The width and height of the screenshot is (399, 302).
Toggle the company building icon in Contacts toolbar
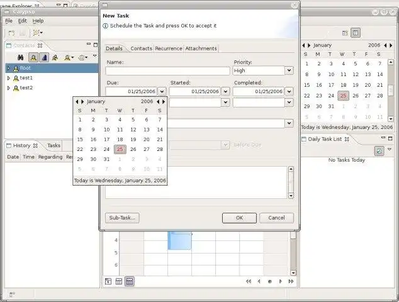coord(44,57)
